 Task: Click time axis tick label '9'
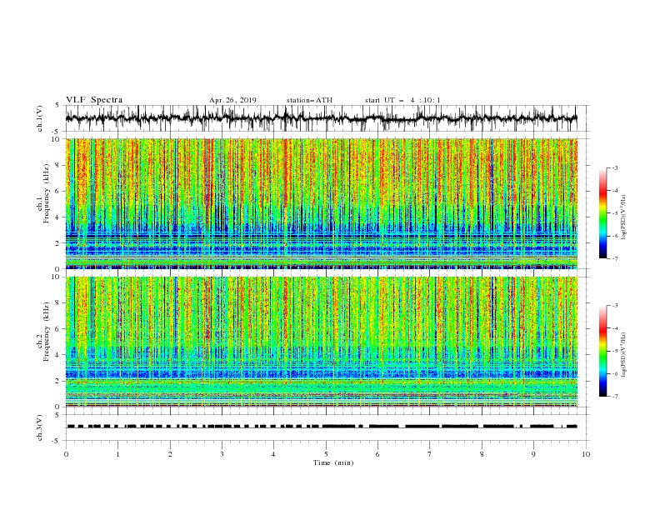point(533,454)
